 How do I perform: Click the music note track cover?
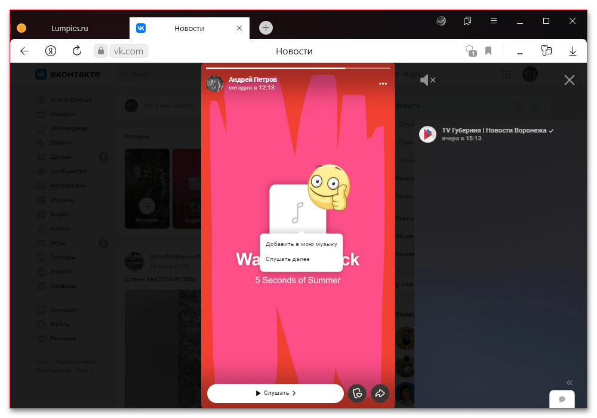(x=297, y=211)
